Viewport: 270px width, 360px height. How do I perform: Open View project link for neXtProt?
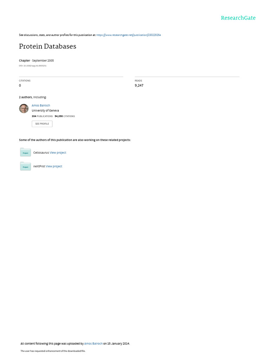(x=54, y=166)
